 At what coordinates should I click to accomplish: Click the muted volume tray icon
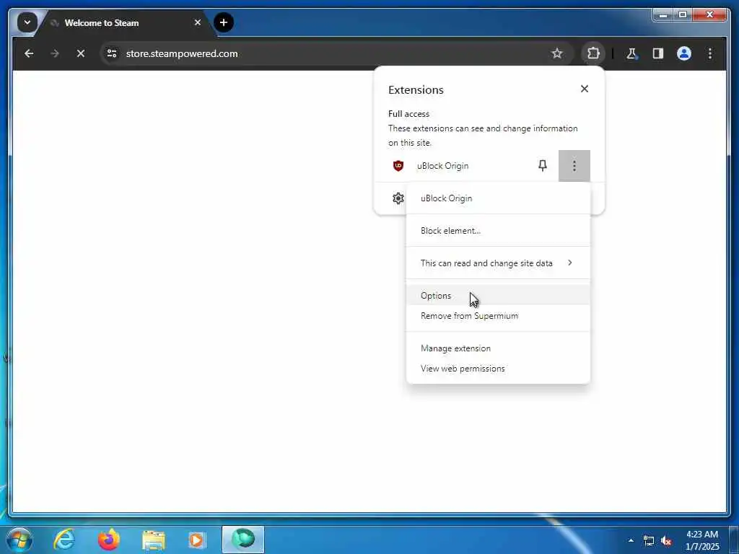click(666, 541)
